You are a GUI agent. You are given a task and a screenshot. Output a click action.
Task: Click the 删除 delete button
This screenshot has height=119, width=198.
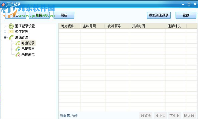(x=39, y=15)
